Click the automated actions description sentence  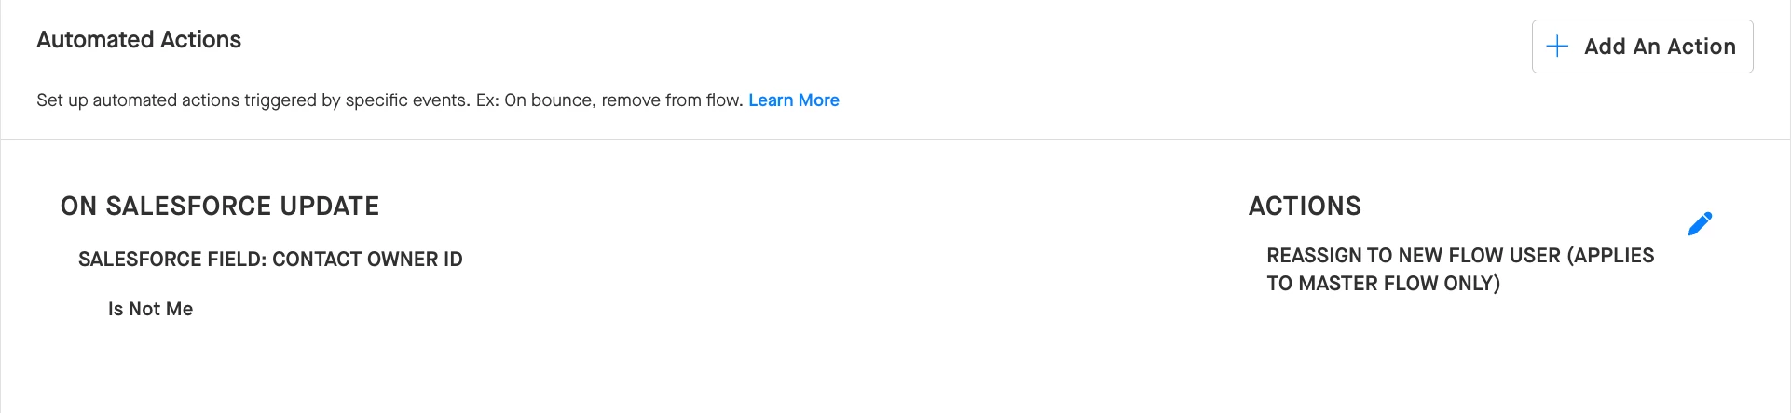(391, 100)
